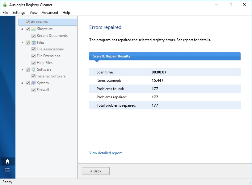The image size is (252, 185).
Task: Open the File menu
Action: 5,13
